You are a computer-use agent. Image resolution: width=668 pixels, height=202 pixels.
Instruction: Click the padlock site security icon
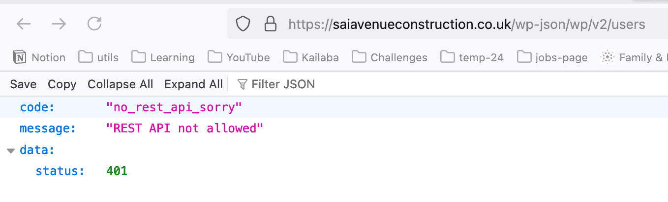(x=270, y=24)
